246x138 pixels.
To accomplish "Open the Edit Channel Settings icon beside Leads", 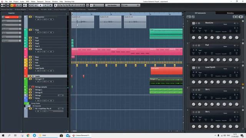I will 20,17.
